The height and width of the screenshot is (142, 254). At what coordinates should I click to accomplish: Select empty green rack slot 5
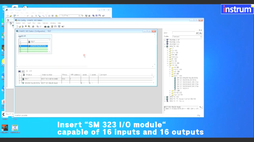click(x=34, y=48)
